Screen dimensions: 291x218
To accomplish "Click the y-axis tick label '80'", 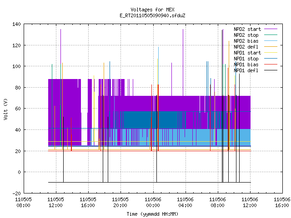I will click(x=18, y=88).
